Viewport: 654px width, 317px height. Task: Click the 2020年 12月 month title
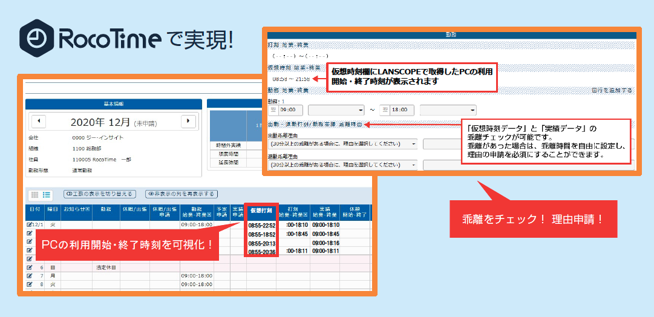(101, 122)
